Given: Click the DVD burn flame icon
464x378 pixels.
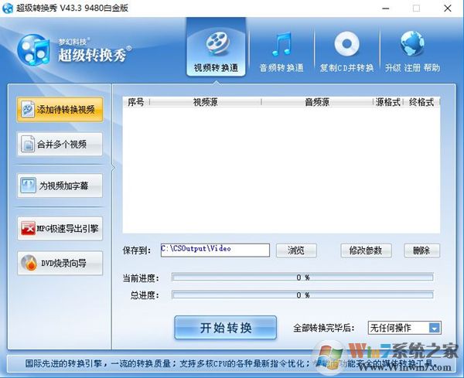Looking at the screenshot, I should point(29,263).
